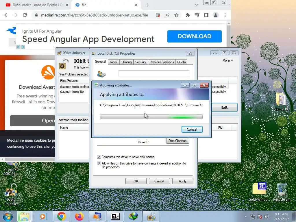
Task: Open the Gold-Windo... ISO desktop icon
Action: click(x=259, y=192)
